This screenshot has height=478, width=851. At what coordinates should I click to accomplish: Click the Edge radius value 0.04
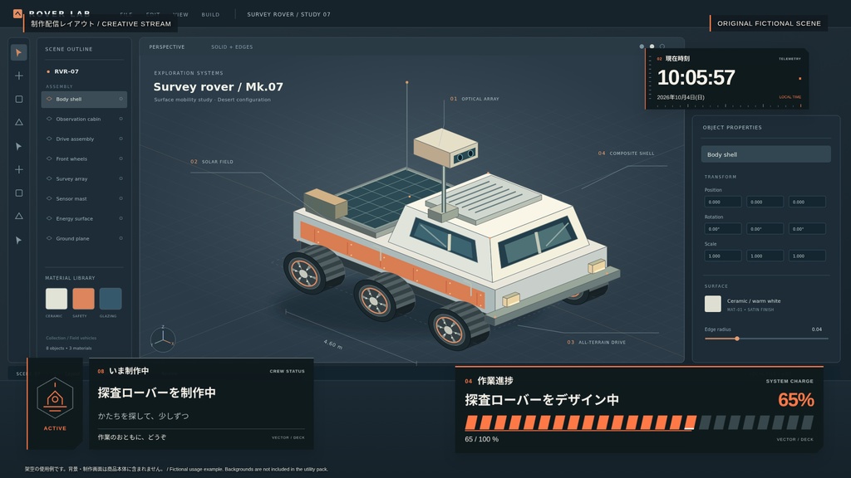(817, 329)
